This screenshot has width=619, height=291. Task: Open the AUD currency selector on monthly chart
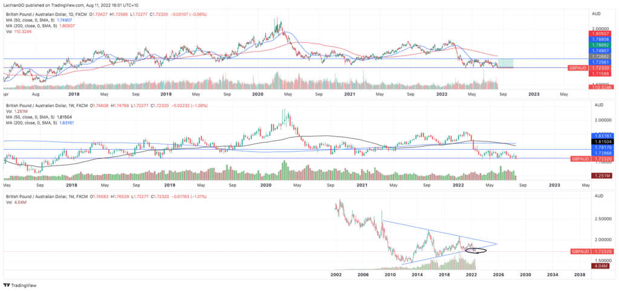click(595, 197)
